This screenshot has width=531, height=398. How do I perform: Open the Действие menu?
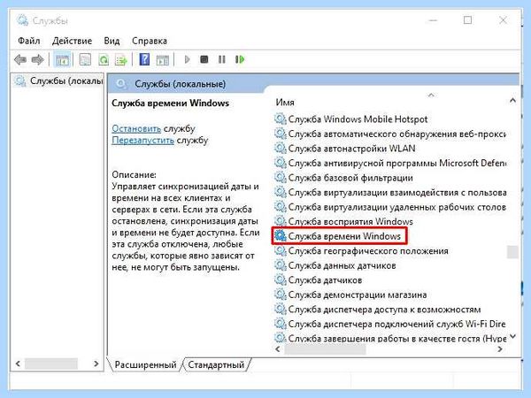(73, 41)
